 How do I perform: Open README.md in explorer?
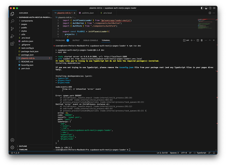pos(34,62)
